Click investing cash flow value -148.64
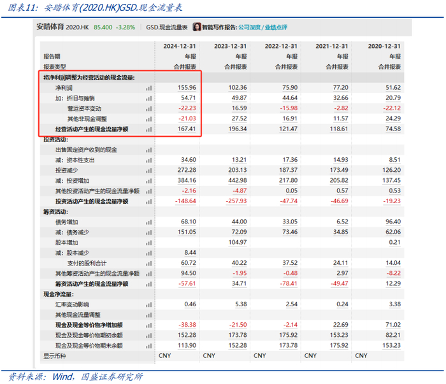Screen dimensions: 446x384 (185, 201)
